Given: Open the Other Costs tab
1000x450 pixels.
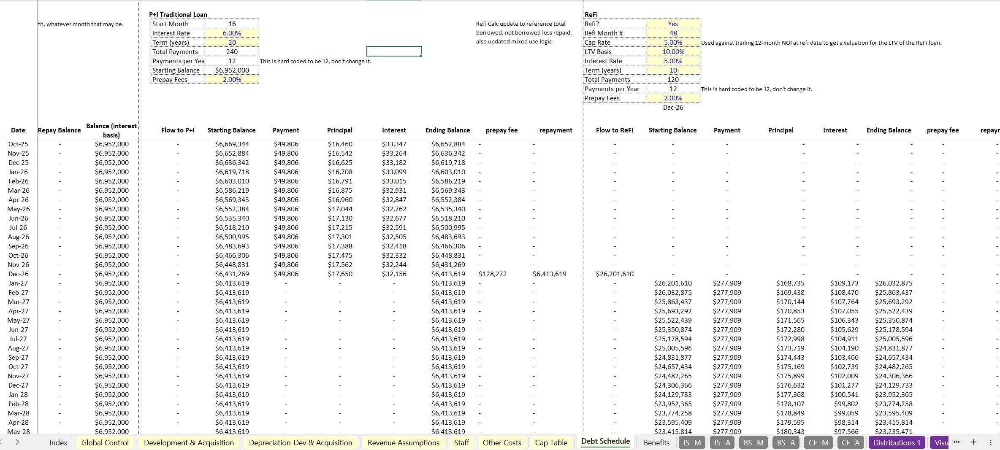Looking at the screenshot, I should point(502,442).
